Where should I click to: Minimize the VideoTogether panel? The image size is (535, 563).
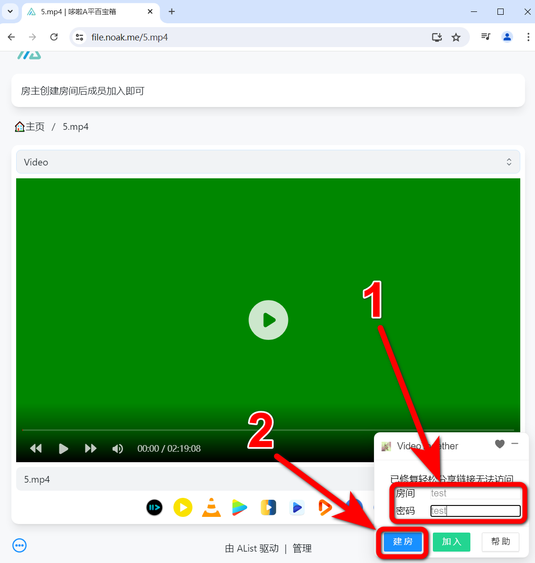tap(515, 444)
